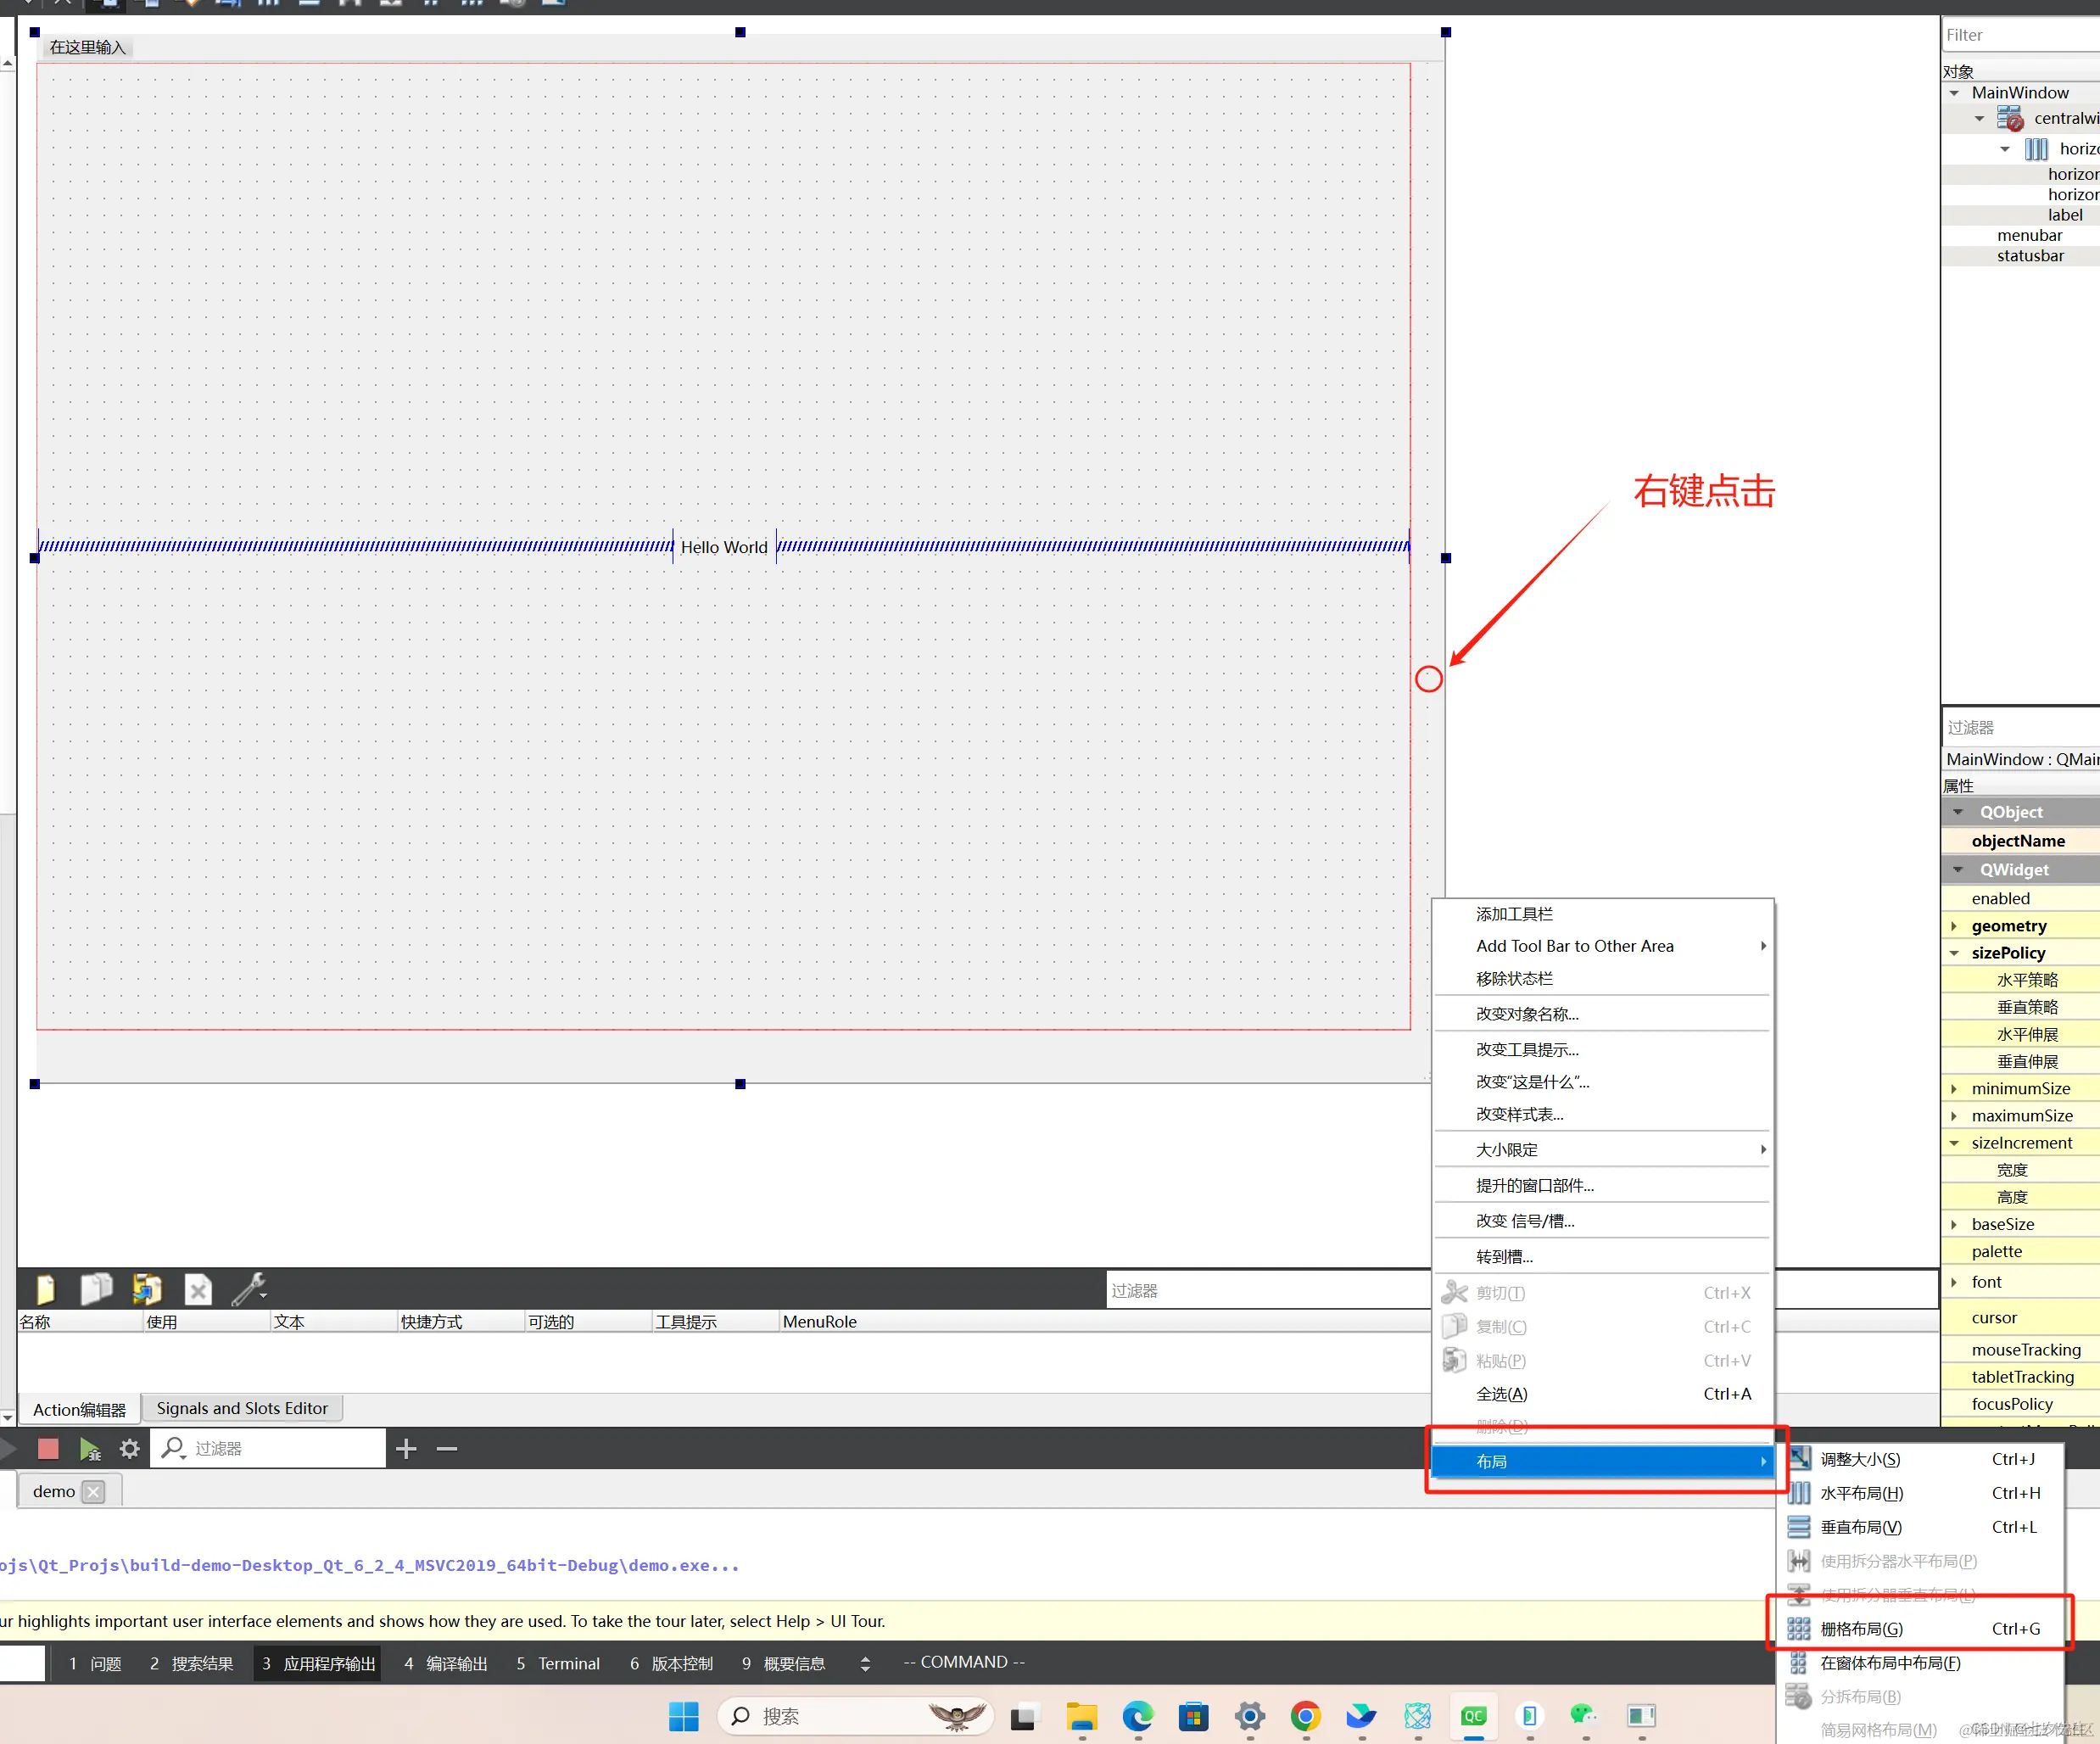Click the Delete action icon in Action editor

(198, 1289)
